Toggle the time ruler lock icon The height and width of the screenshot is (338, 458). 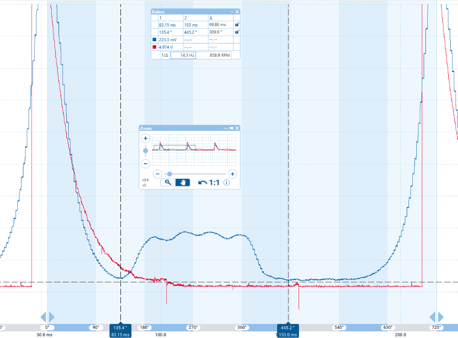(237, 25)
